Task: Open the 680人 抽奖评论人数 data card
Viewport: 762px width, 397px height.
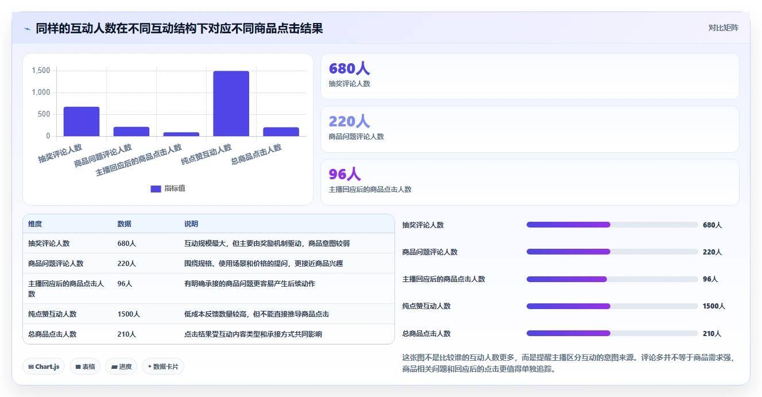Action: tap(529, 76)
